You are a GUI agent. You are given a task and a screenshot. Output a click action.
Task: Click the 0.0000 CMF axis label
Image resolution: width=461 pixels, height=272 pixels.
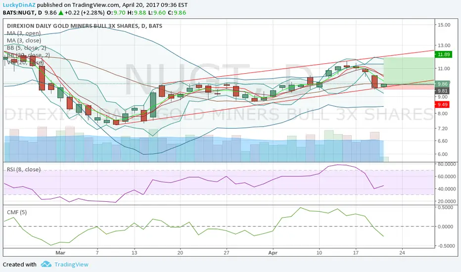coord(446,227)
